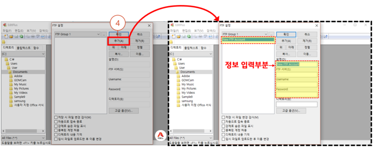Click help pointer icon in right EditPlus toolbar
374x148 pixels.
pyautogui.click(x=326, y=36)
